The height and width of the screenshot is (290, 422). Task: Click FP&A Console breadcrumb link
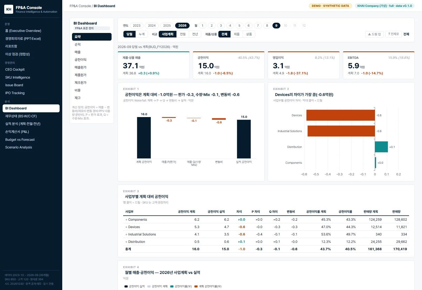[x=80, y=6]
